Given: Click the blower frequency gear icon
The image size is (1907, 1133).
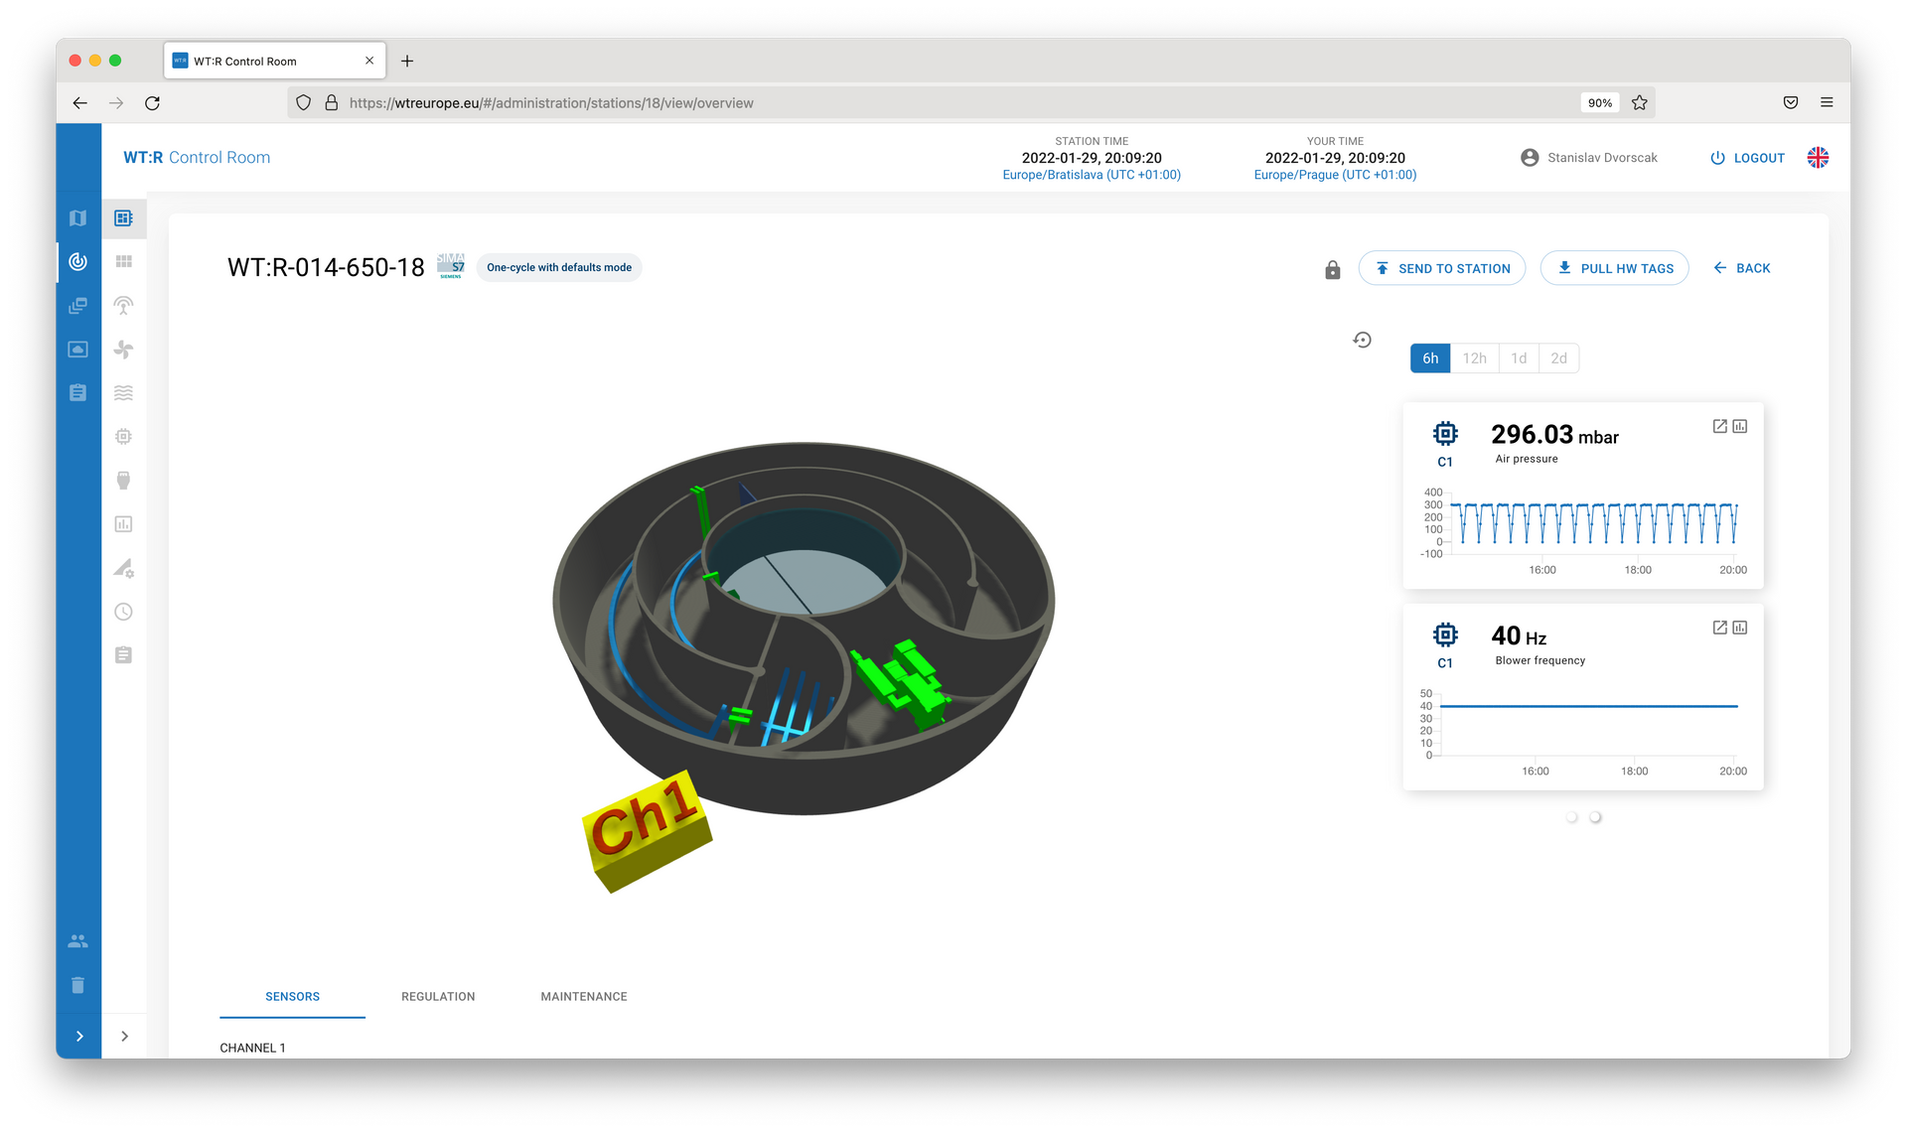Looking at the screenshot, I should point(1444,634).
